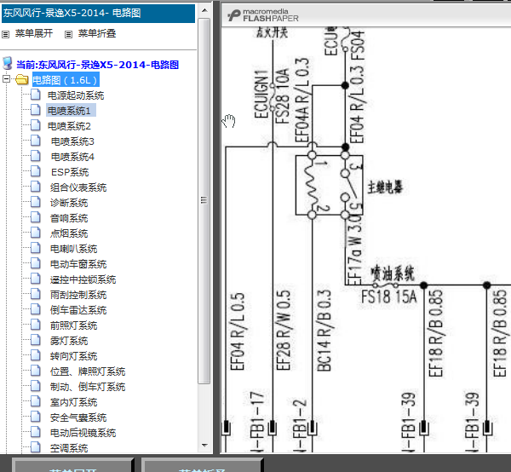Select the 电路图 (1.6L) folder icon
The image size is (511, 472).
tap(22, 79)
